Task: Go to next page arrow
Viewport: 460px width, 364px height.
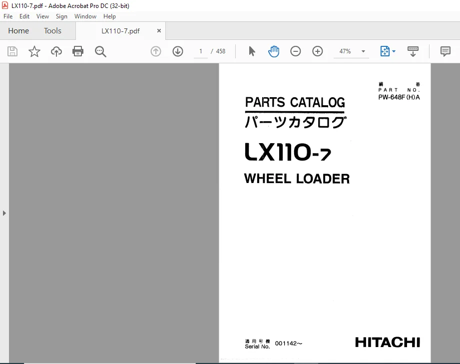Action: point(178,51)
